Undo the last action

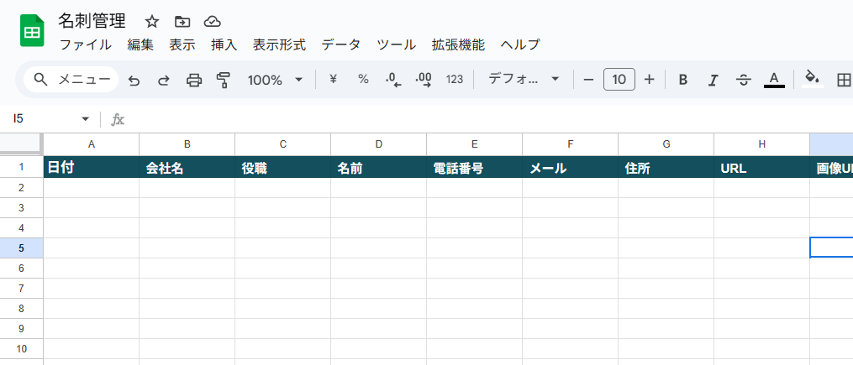tap(134, 81)
